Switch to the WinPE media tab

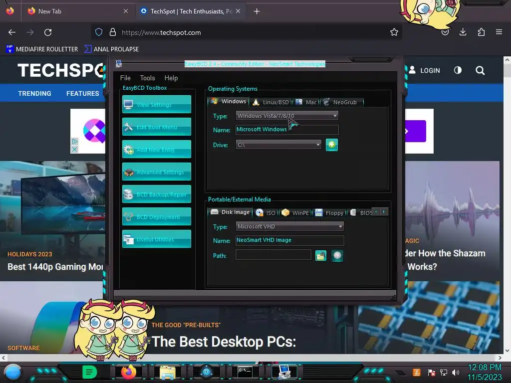tap(295, 212)
